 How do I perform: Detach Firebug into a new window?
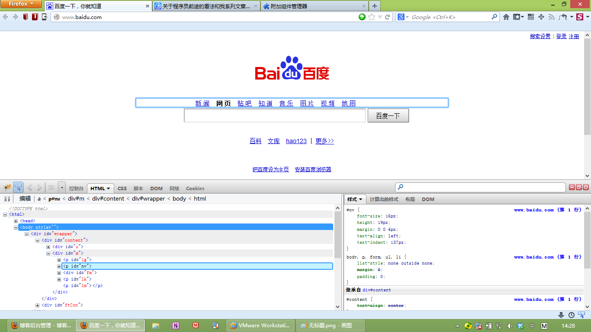click(579, 187)
